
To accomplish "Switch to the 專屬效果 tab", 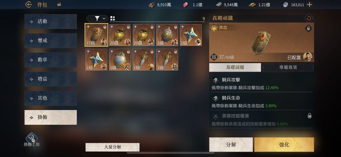I will pos(288,67).
